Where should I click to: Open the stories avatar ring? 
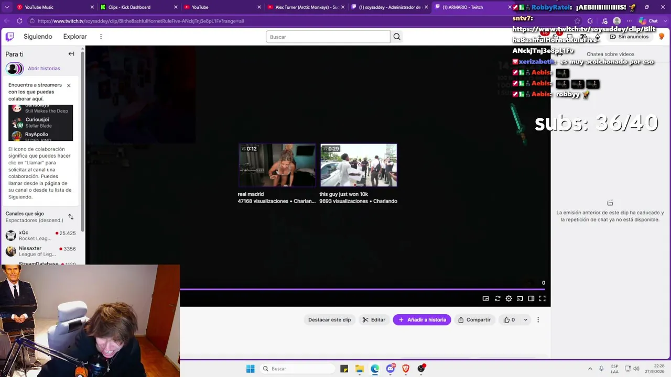pos(15,69)
